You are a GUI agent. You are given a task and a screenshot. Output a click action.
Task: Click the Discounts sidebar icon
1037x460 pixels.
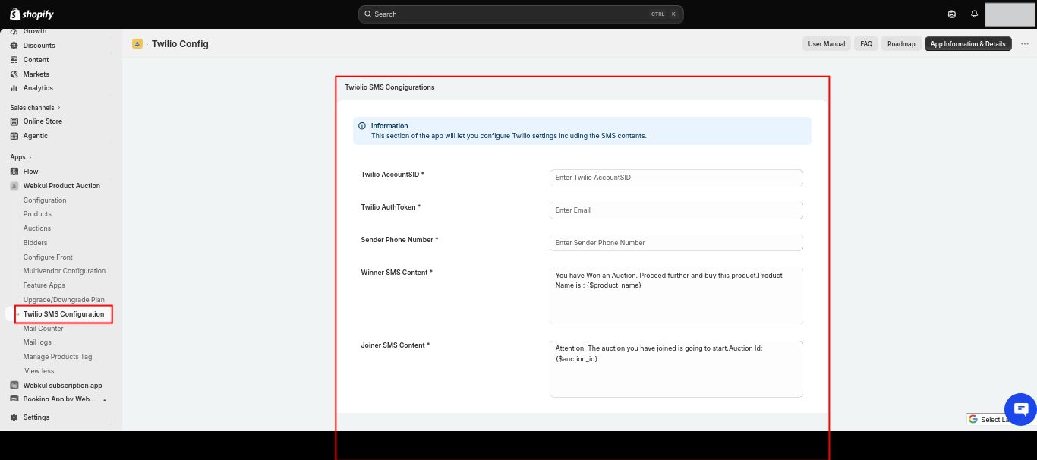click(14, 46)
